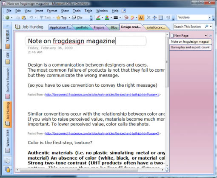Image resolution: width=217 pixels, height=178 pixels.
Task: Switch to the Application T... section tab
Action: tap(60, 27)
